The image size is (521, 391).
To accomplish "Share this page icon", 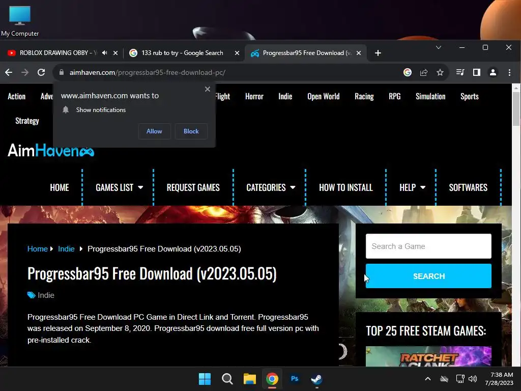I will pos(424,72).
